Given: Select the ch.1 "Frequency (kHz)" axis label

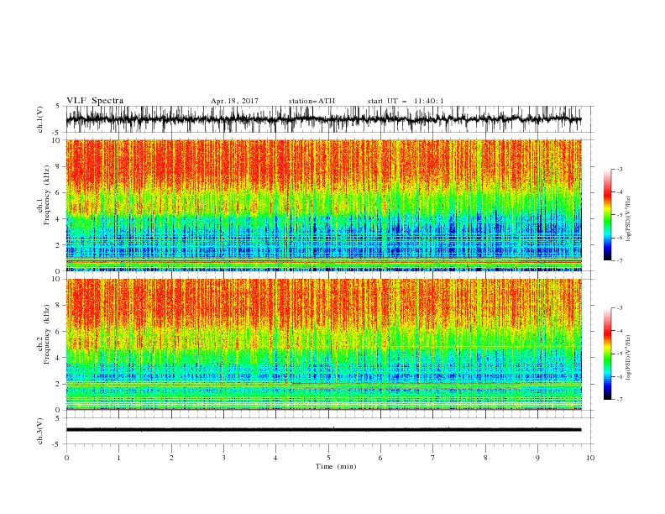Looking at the screenshot, I should [x=46, y=196].
